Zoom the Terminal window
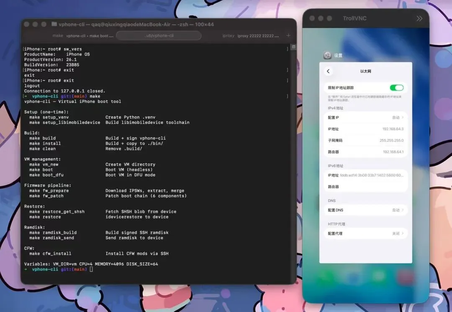Screen dimensions: 452x312 click(44, 24)
